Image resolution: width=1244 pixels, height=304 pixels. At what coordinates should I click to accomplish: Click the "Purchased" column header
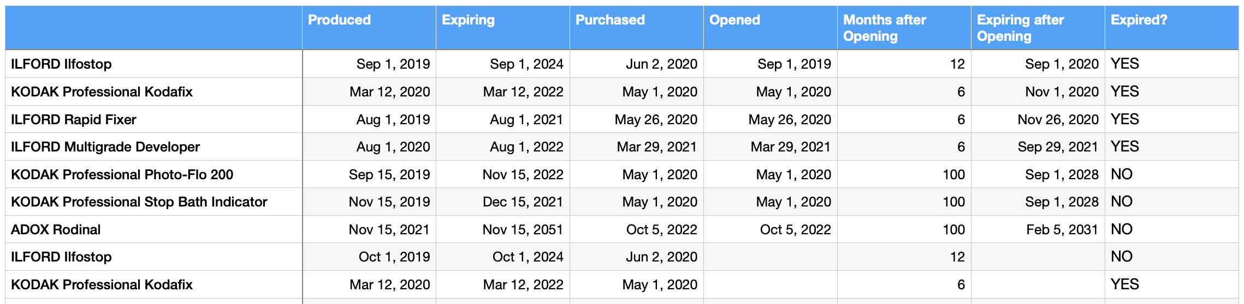point(610,20)
